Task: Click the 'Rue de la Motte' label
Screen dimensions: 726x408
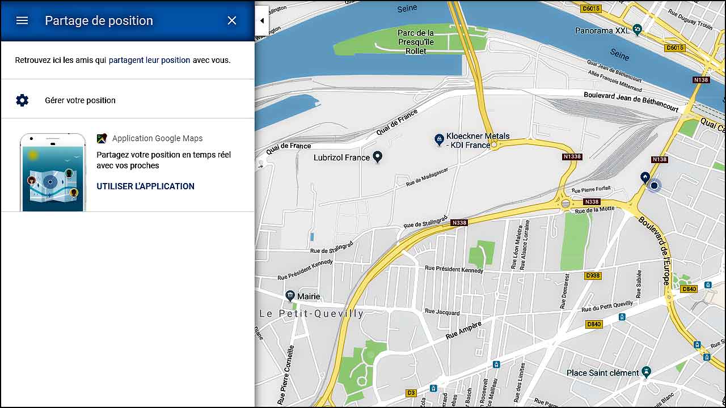Action: click(x=594, y=210)
